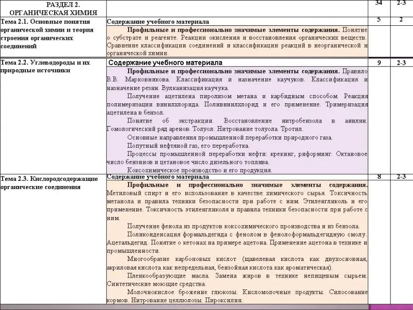Click the line 'Коксохимическое производство и его продукция'

pyautogui.click(x=199, y=170)
